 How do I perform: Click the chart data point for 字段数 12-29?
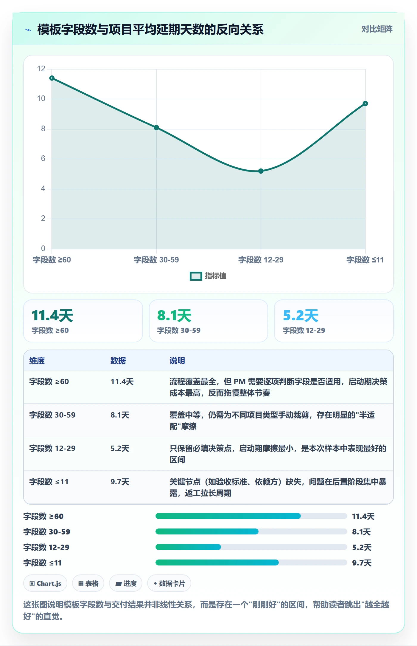[x=261, y=171]
